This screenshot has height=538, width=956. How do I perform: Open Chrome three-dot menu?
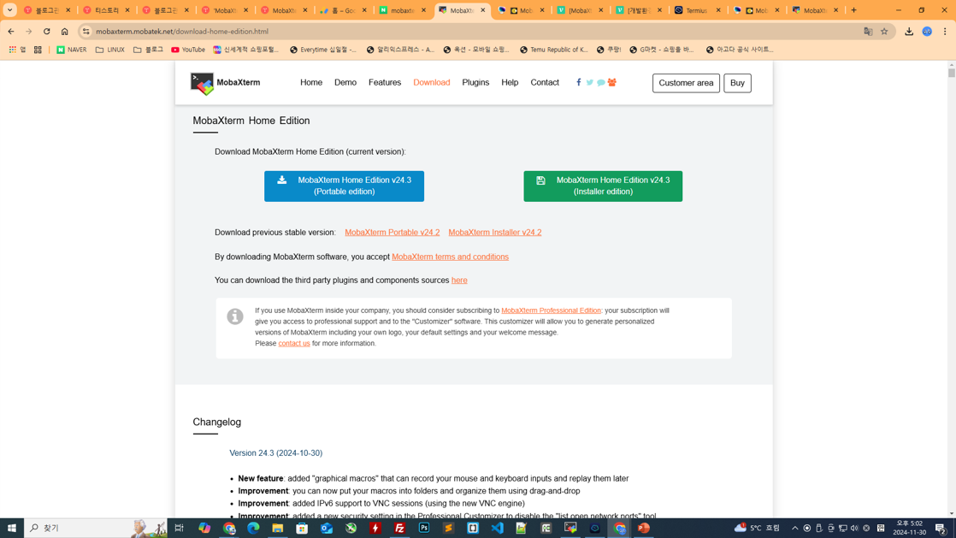(x=945, y=31)
